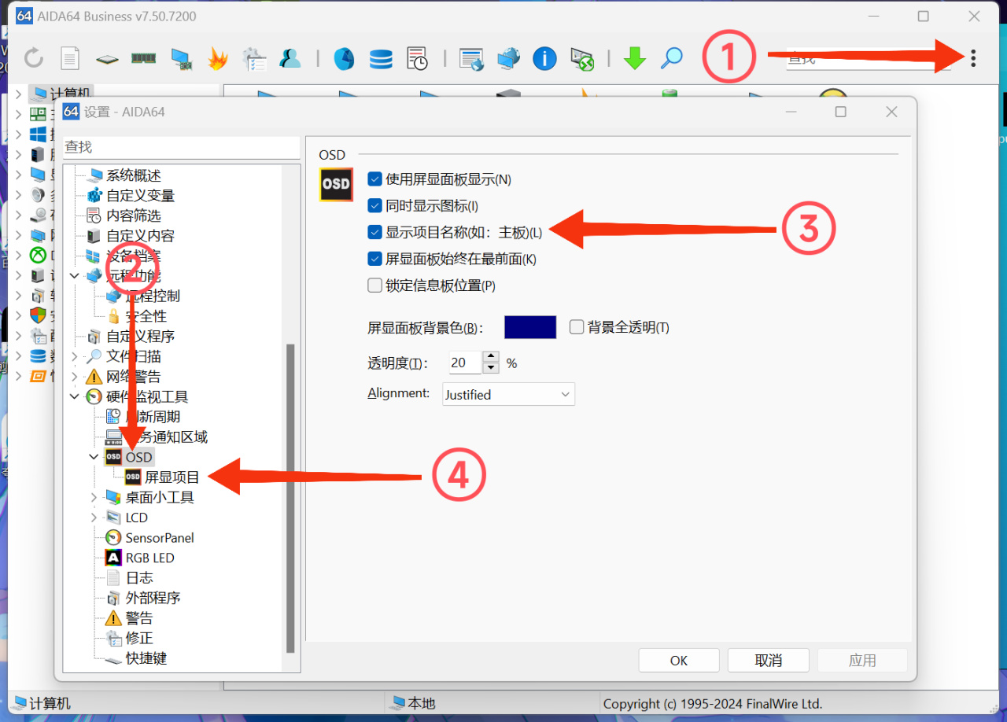Increase 透明度 with the up spinner arrow
1007x722 pixels.
491,357
